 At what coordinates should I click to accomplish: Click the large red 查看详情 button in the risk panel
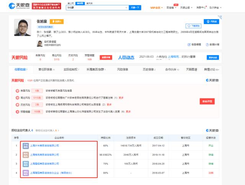click(207, 101)
